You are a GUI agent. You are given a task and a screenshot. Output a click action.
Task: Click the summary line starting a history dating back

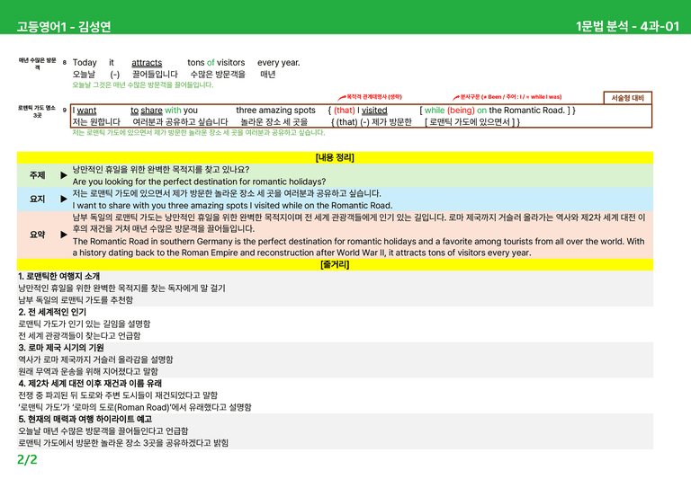coord(302,253)
